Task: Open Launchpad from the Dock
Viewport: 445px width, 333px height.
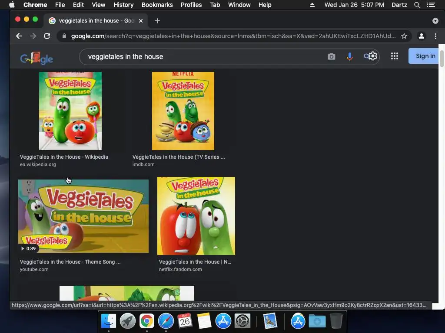Action: [x=127, y=321]
